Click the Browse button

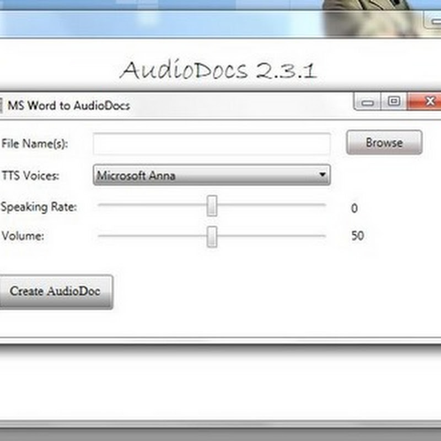(x=384, y=142)
